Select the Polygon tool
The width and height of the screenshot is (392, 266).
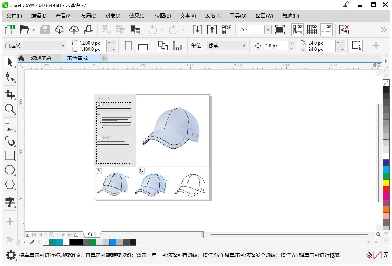10,184
